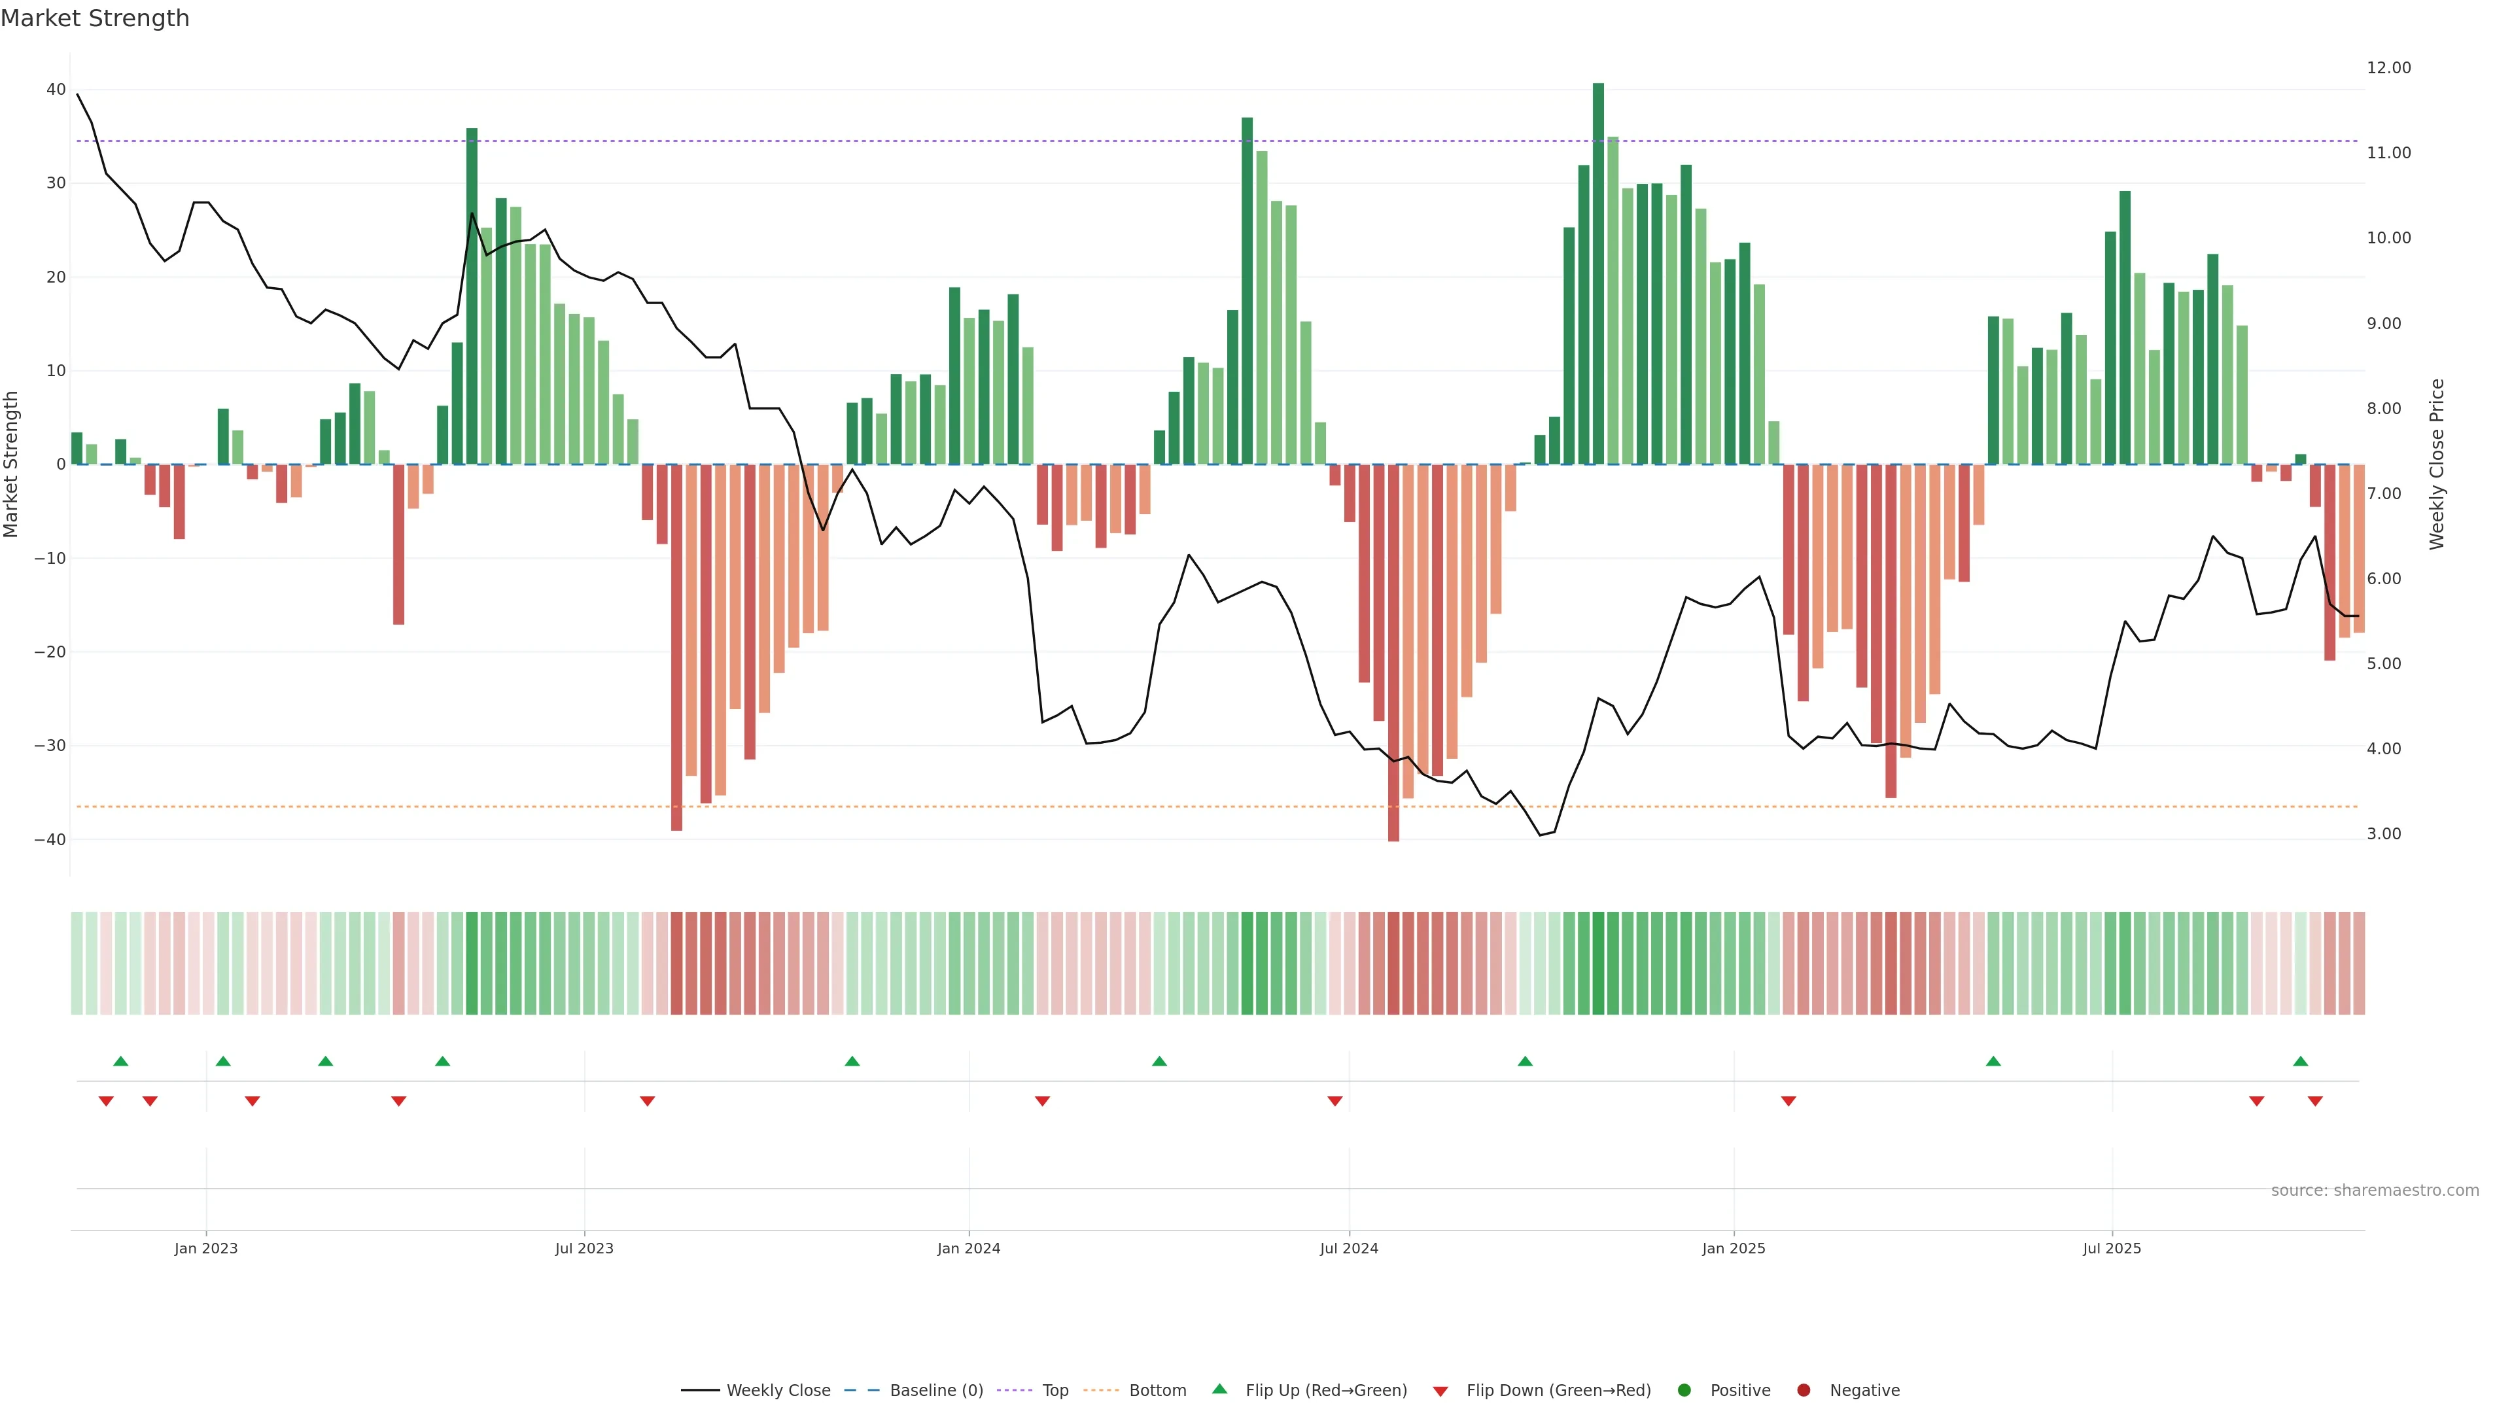Select the red flip-down marker just before Jul 2024
The height and width of the screenshot is (1413, 2512).
click(1335, 1101)
